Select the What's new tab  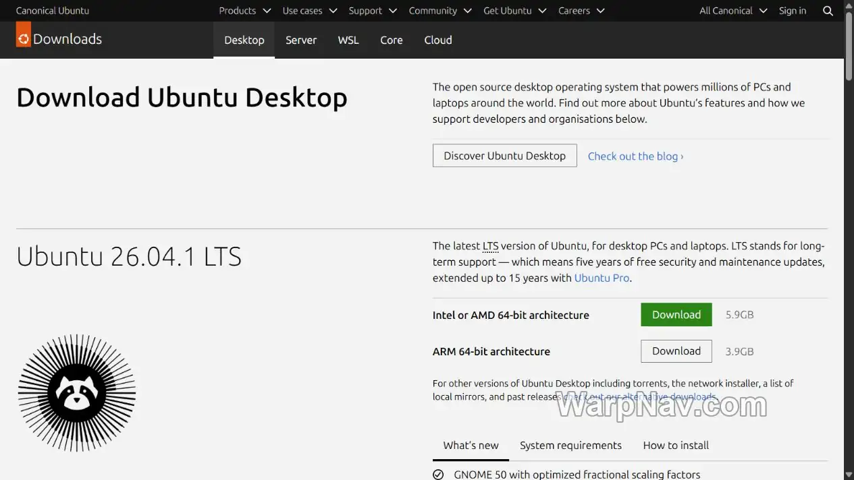point(471,446)
